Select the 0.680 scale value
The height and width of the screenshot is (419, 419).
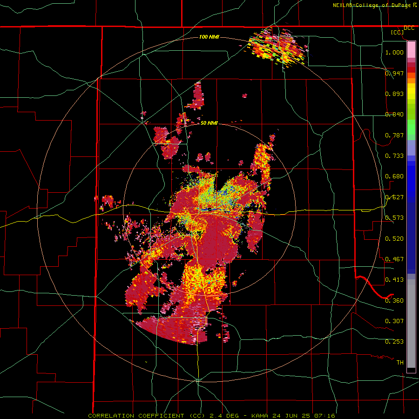394,176
